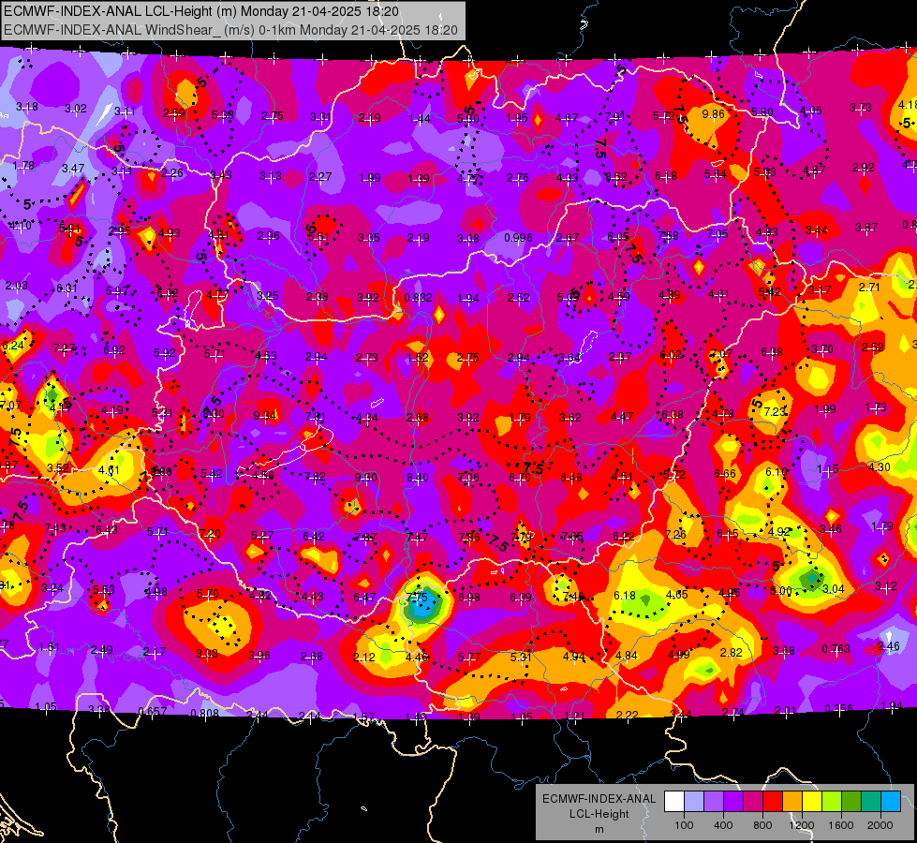This screenshot has width=917, height=843.
Task: Click the wind shear value 1.44
Action: point(420,119)
